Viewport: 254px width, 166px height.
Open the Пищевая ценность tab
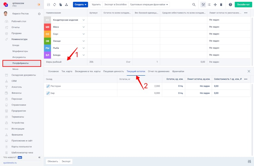coord(113,71)
